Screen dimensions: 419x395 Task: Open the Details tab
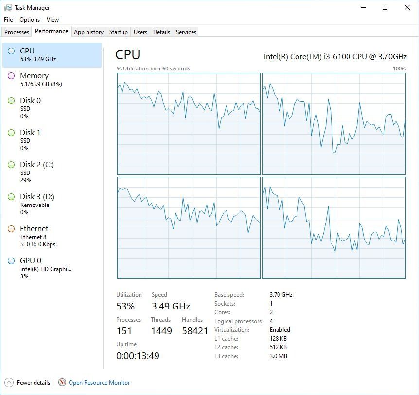161,32
